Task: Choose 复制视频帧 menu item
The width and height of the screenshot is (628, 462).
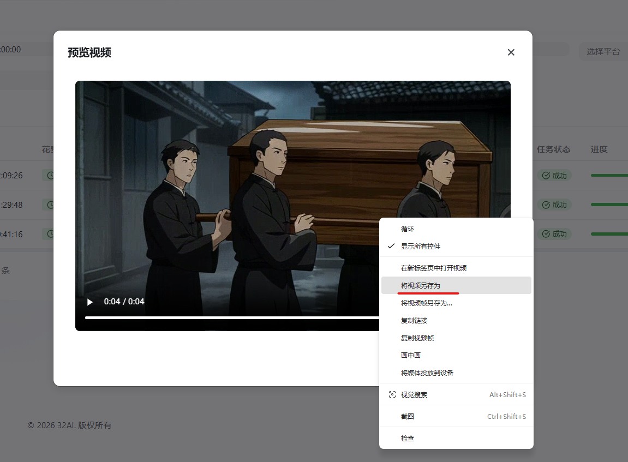Action: [456, 338]
